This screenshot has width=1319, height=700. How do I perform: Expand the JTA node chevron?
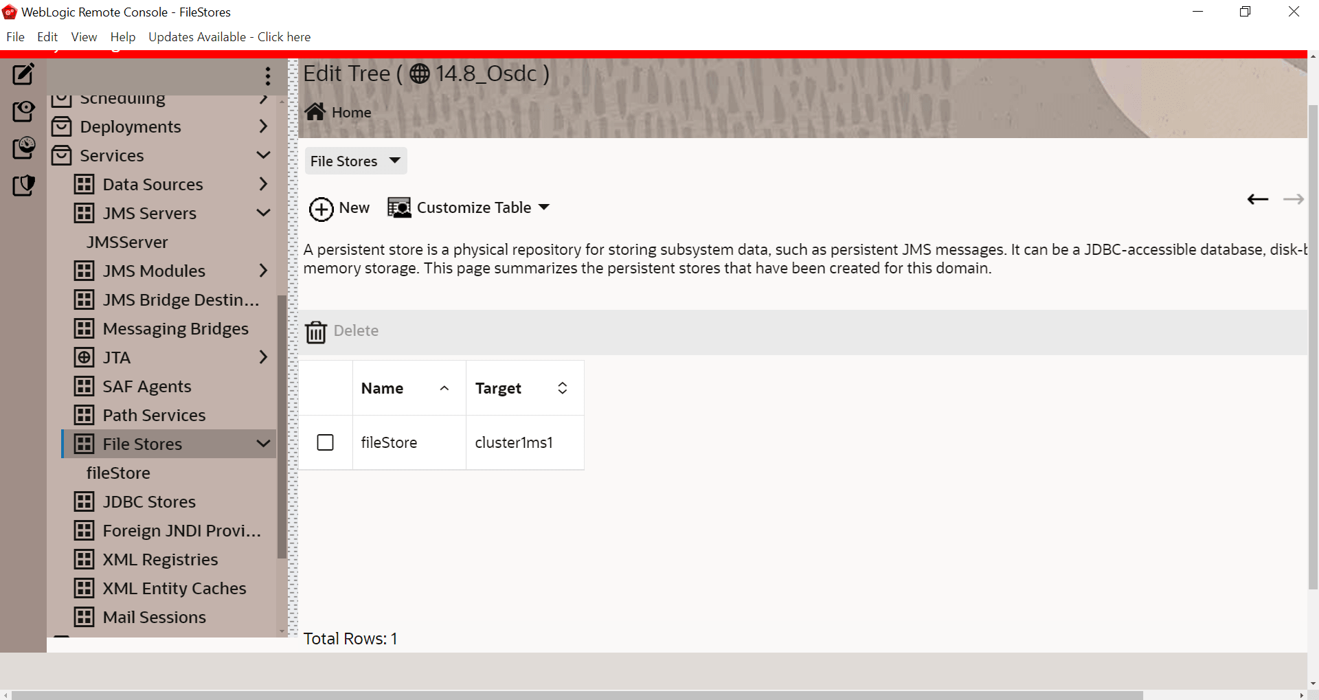[x=263, y=357]
